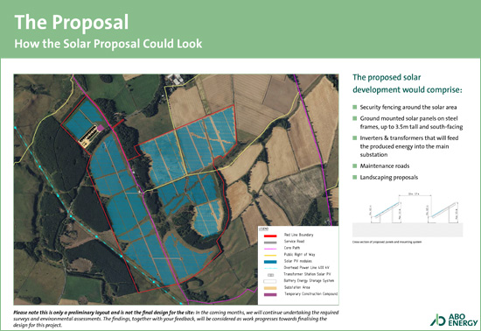
Task: Click the green bullet beside Maintenance roads
Action: [354, 165]
